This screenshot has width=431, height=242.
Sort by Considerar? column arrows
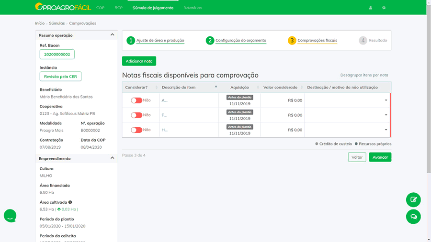click(x=157, y=87)
